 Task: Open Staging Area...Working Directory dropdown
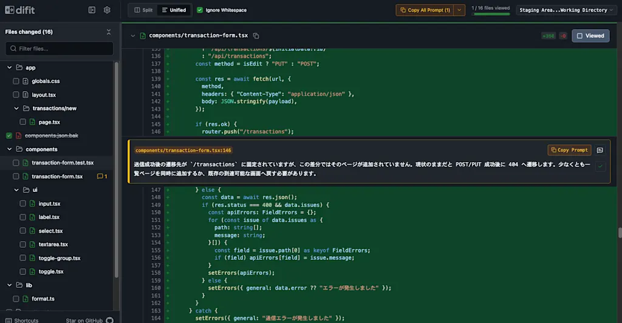coord(567,10)
